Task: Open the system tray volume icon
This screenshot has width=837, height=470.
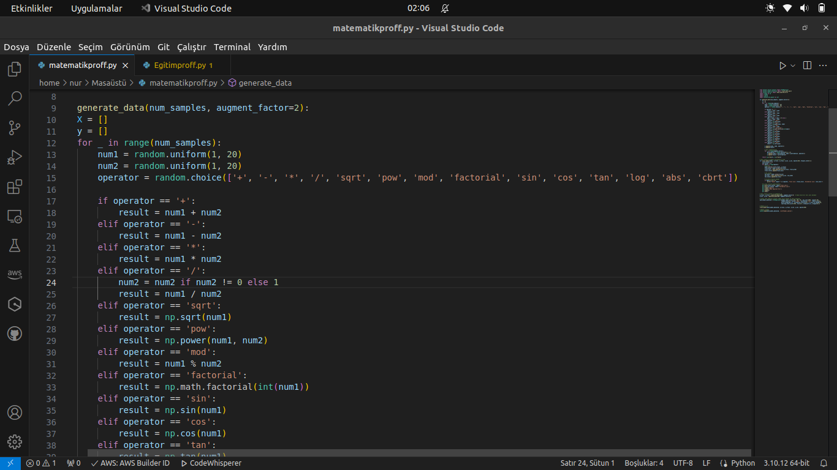Action: coord(805,9)
